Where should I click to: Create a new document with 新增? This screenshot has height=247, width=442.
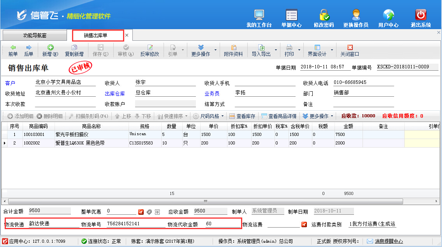(x=50, y=50)
